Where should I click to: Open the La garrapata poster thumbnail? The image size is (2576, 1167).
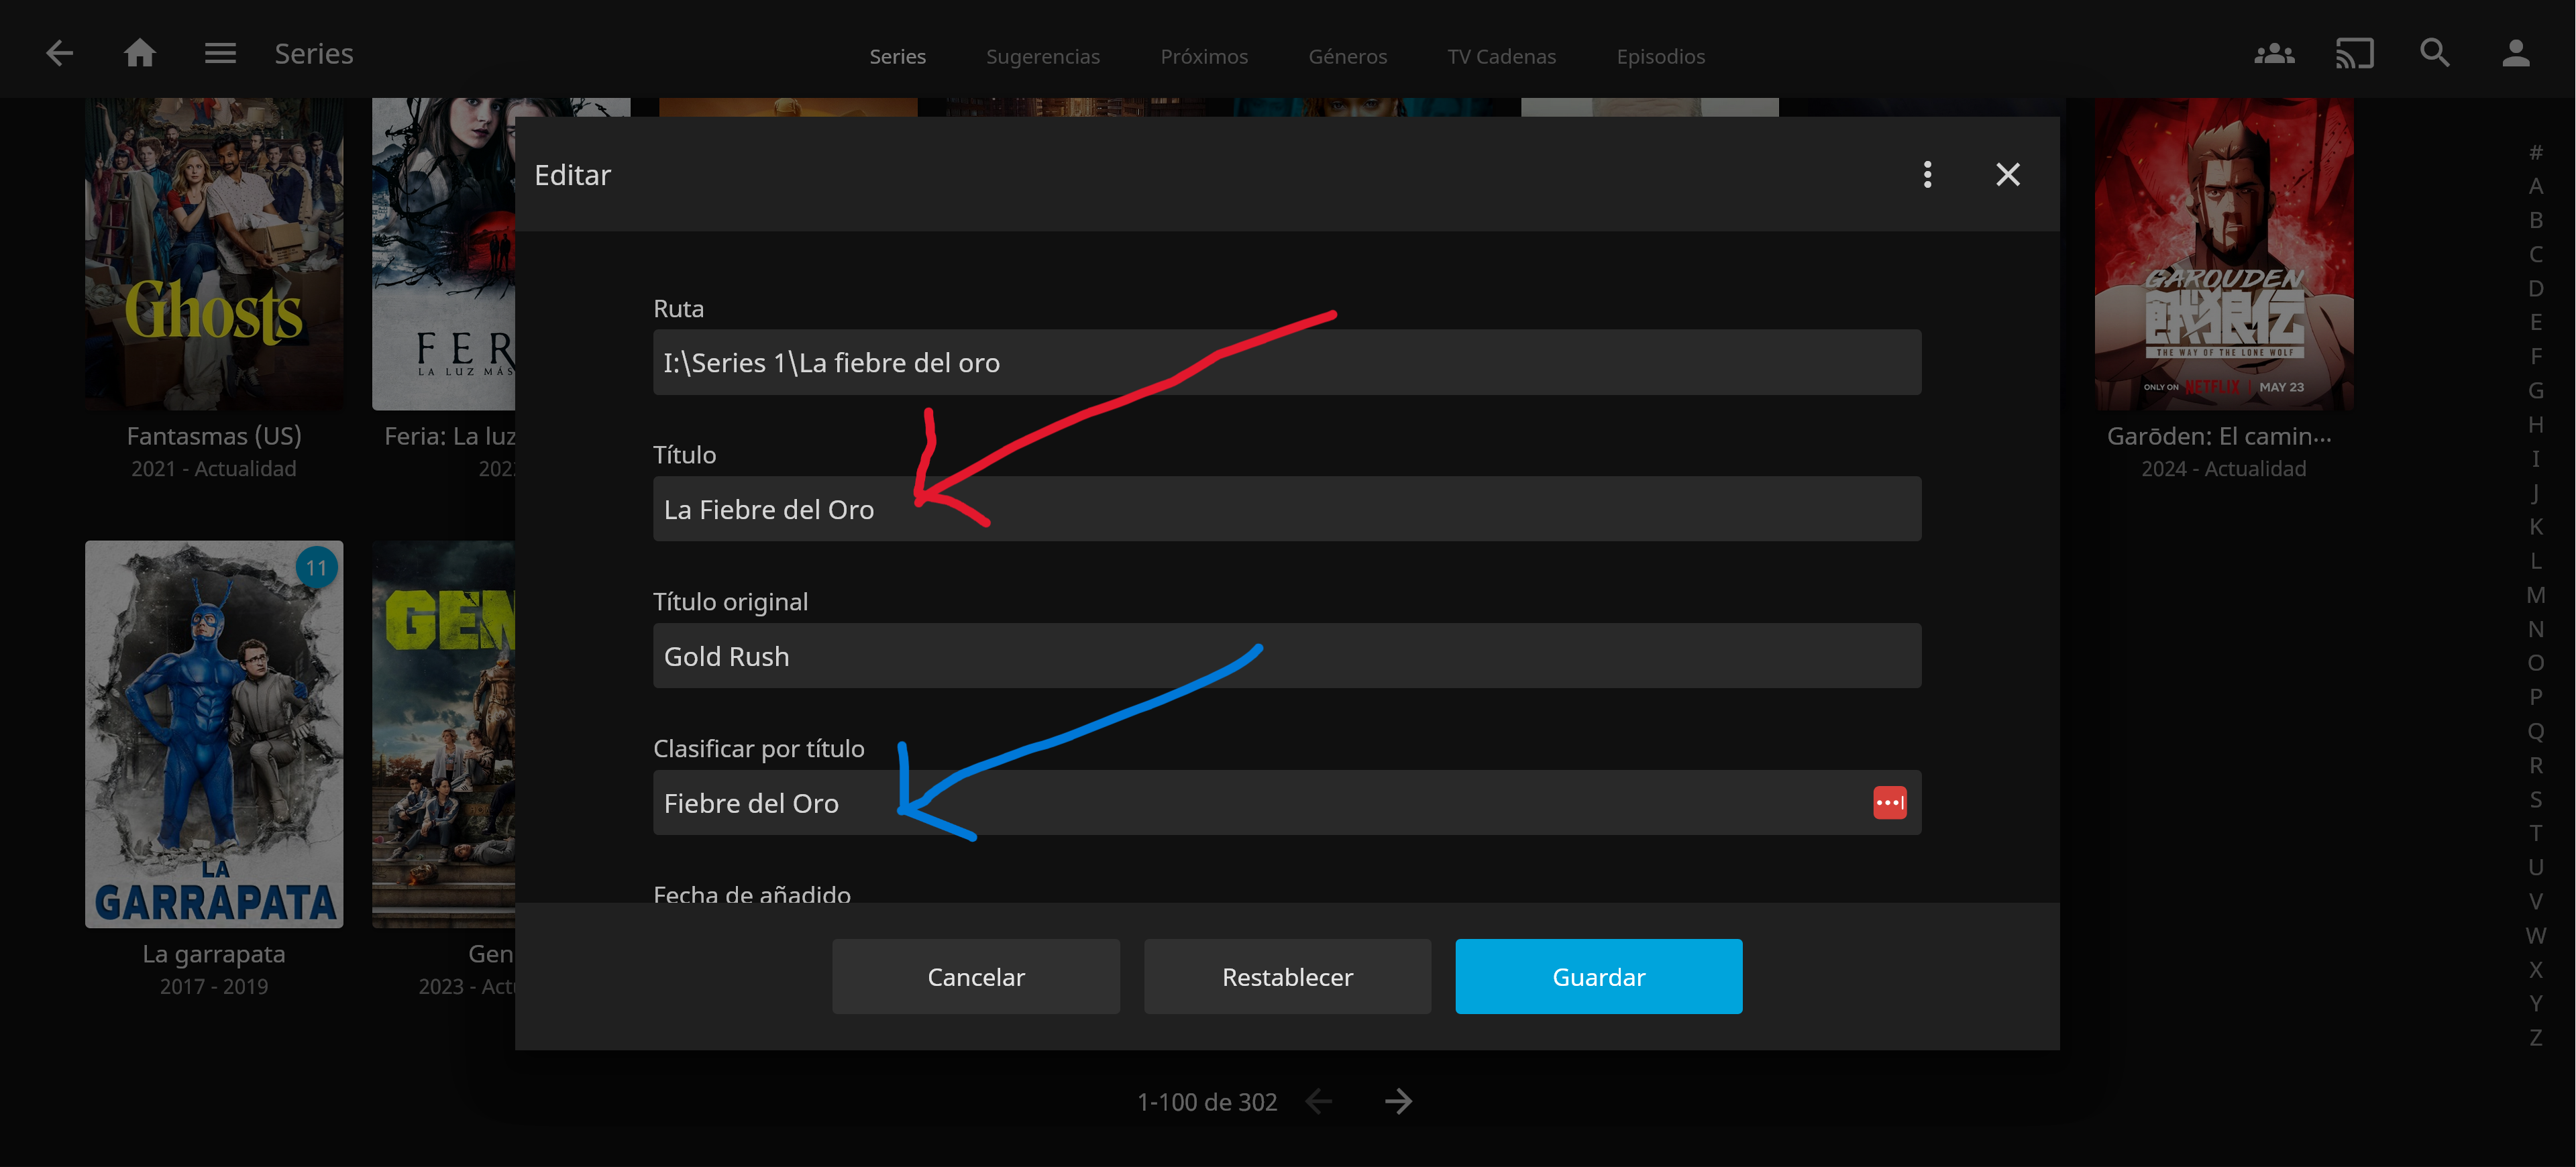coord(214,734)
